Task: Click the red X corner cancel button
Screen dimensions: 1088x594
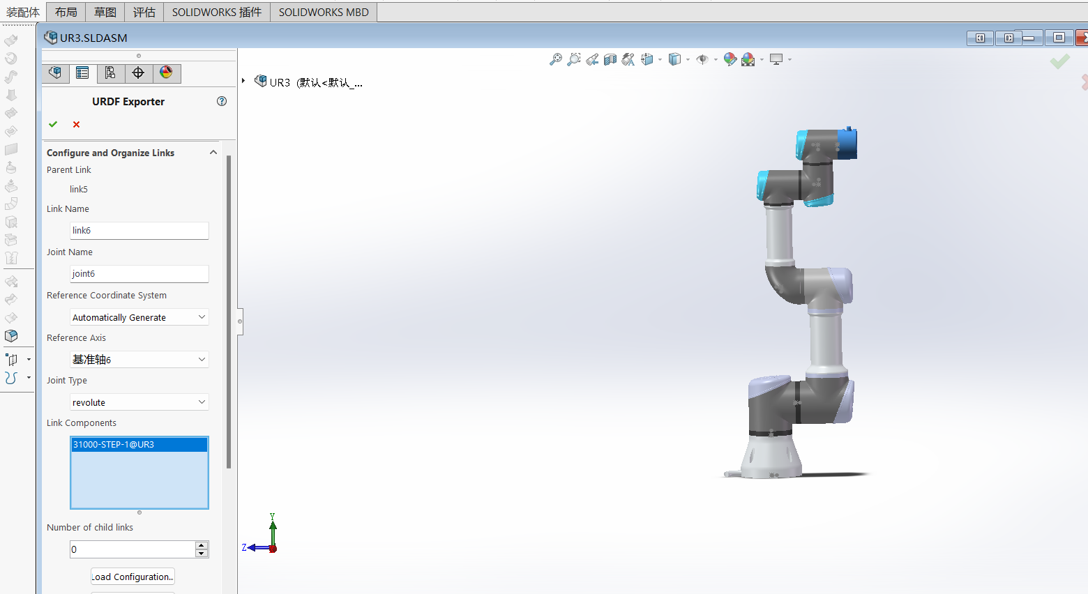Action: click(1085, 82)
